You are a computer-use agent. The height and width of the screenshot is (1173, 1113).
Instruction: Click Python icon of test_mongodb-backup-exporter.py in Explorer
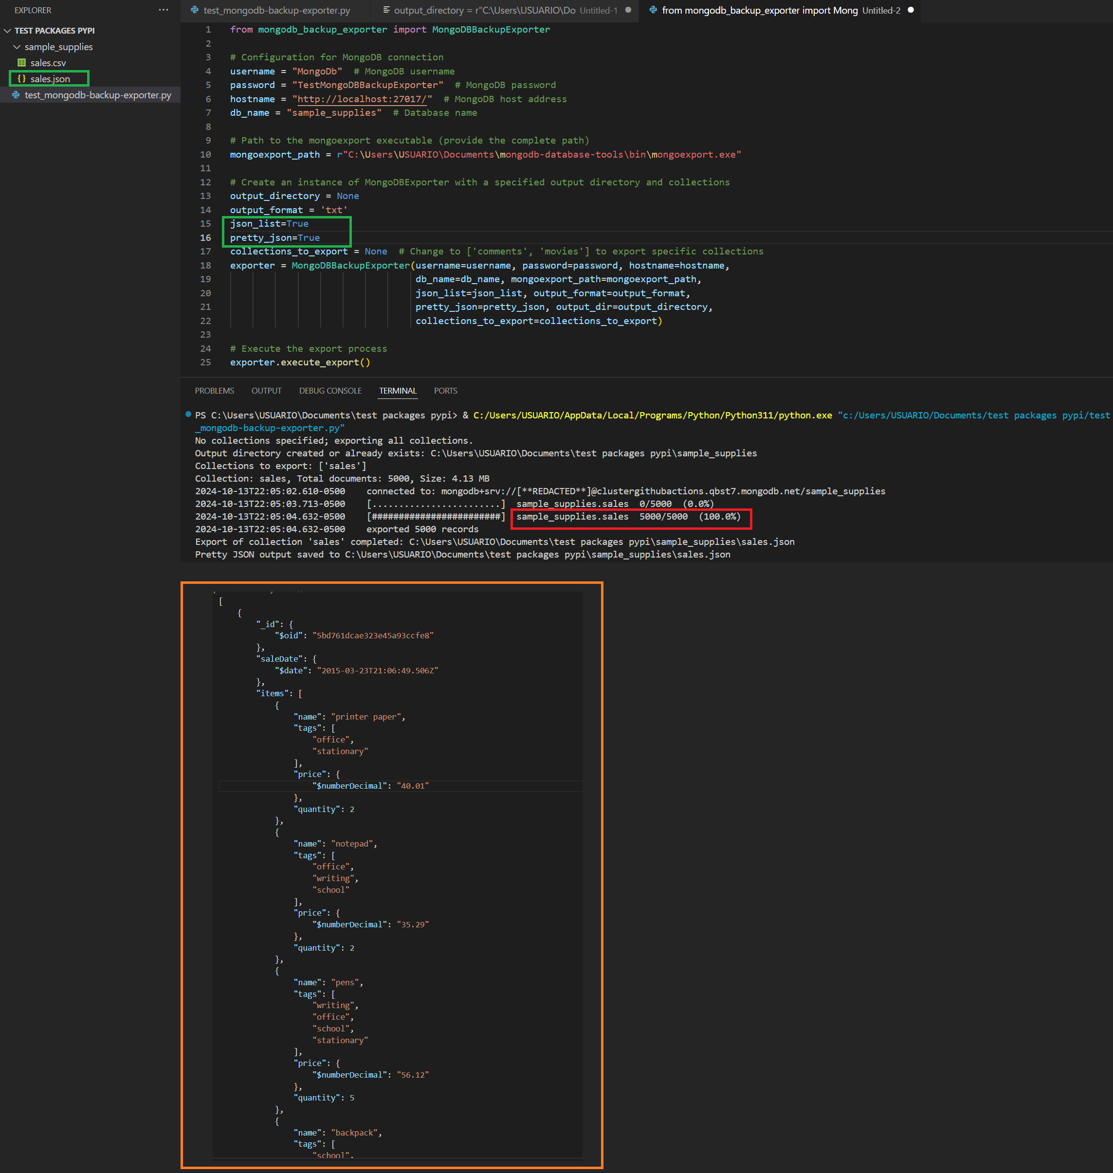16,95
